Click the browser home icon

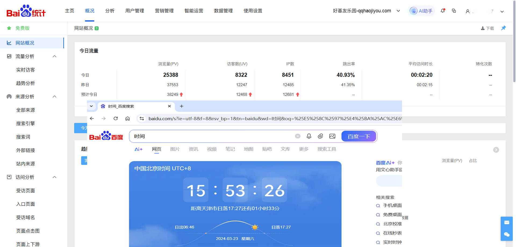click(x=128, y=118)
